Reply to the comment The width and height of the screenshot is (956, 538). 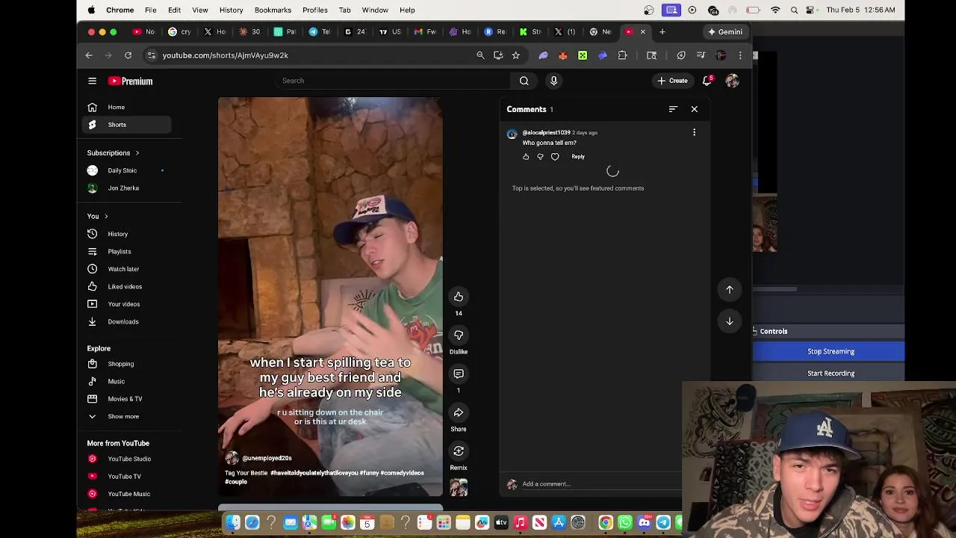point(578,156)
